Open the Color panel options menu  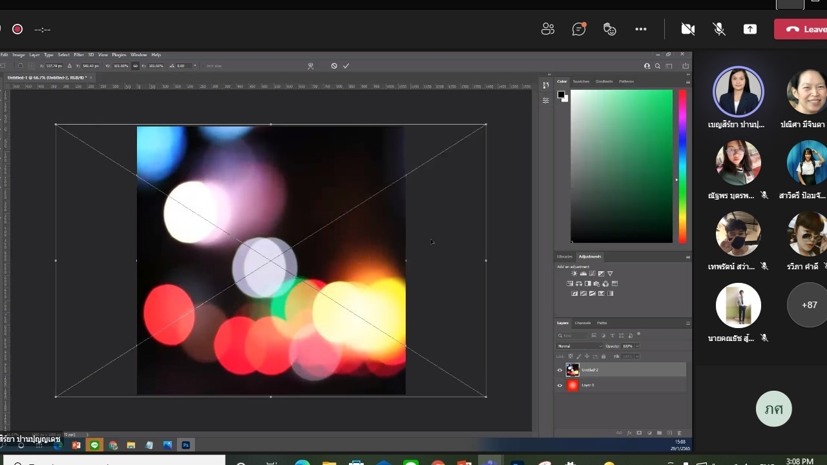pos(688,82)
